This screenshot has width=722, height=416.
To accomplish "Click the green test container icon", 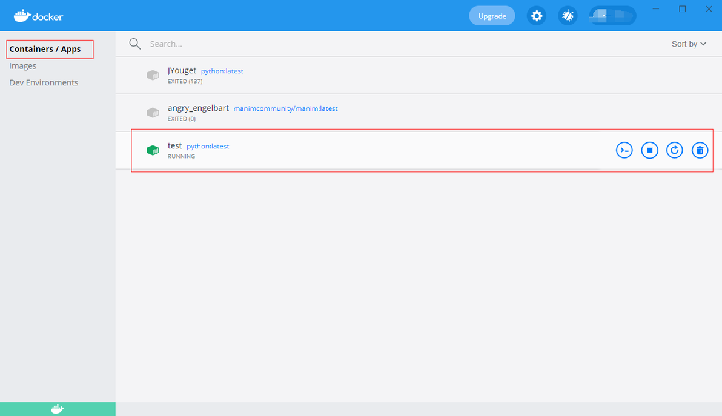I will (153, 150).
